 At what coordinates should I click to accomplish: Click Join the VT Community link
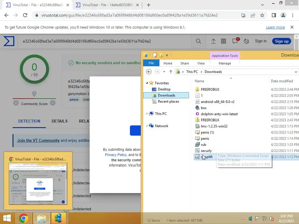[x=38, y=140]
